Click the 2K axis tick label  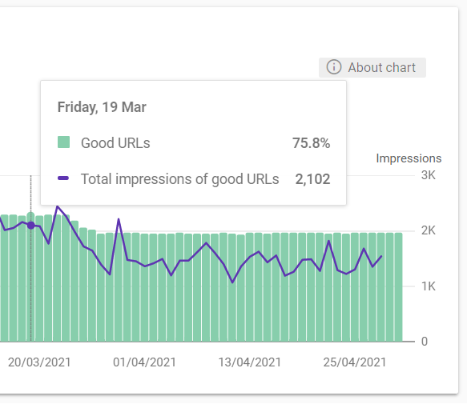(x=429, y=230)
